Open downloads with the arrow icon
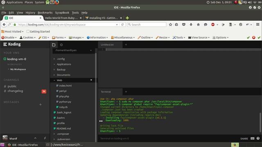The image size is (262, 147). [191, 24]
